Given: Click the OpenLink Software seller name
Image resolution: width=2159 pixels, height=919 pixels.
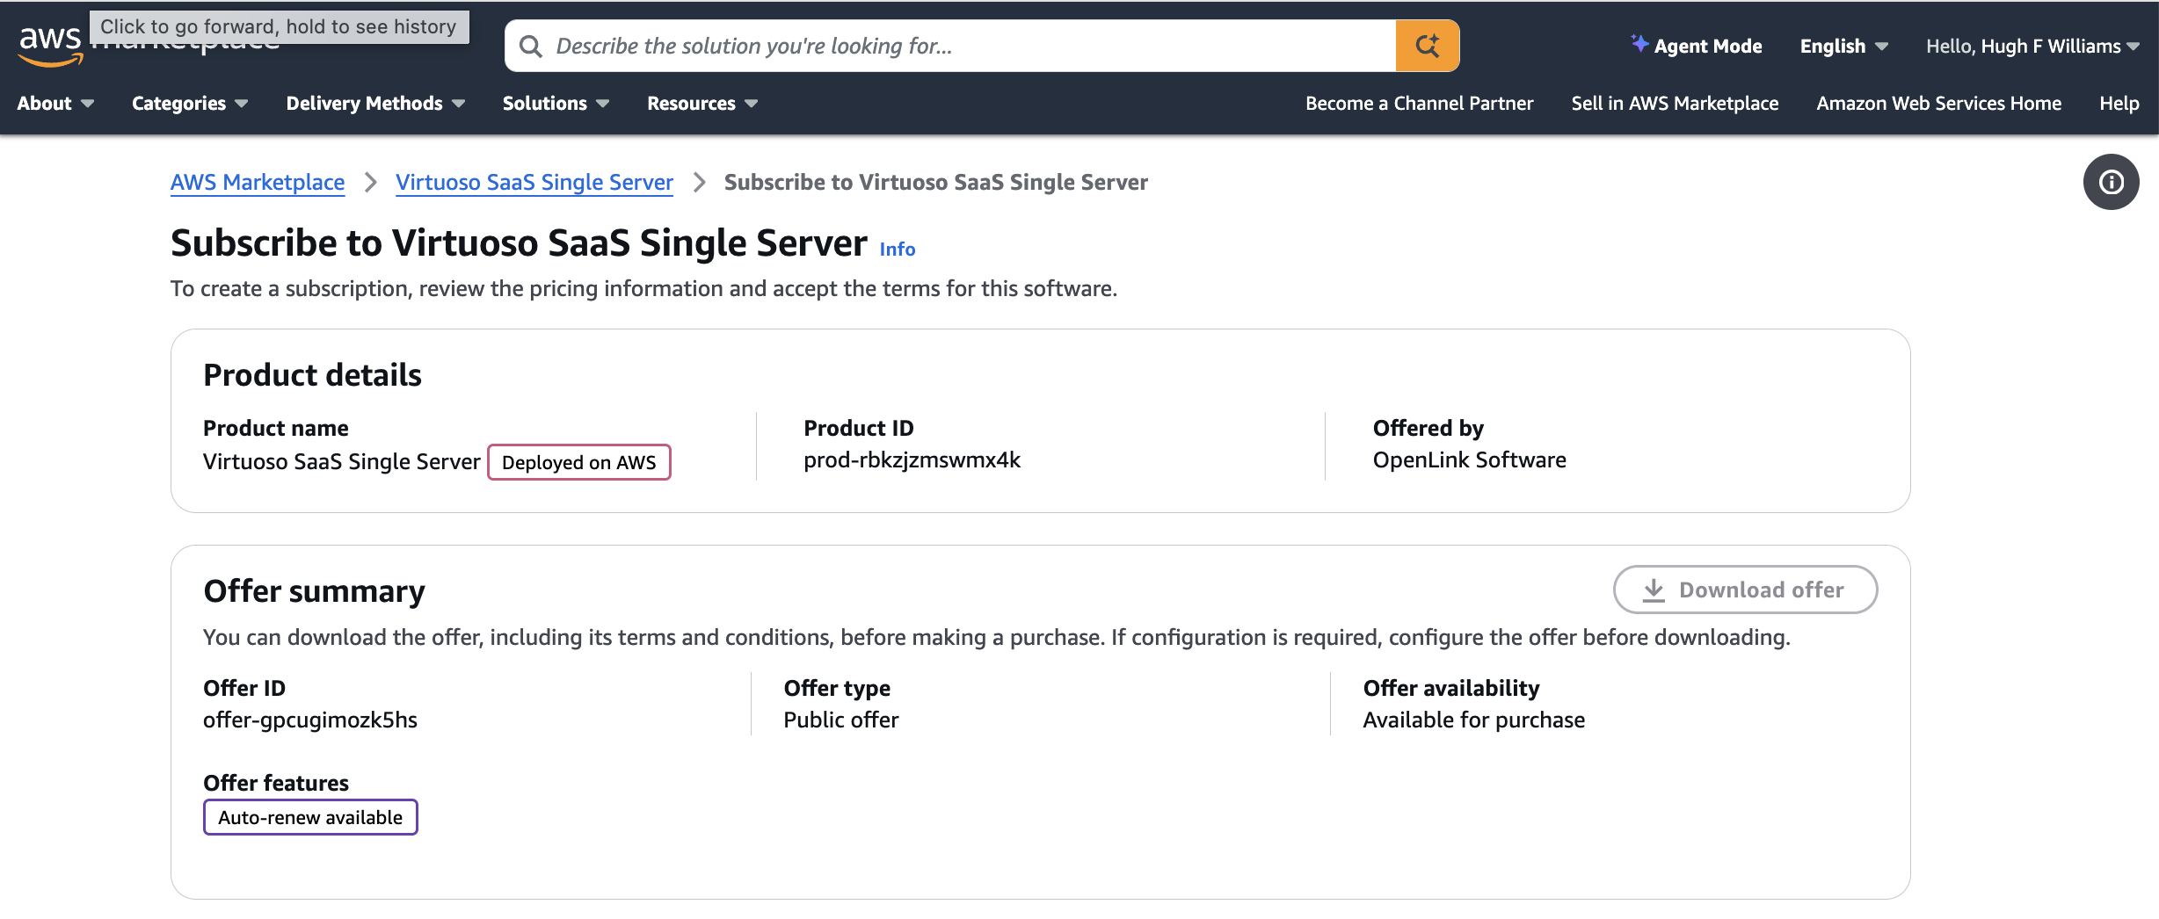Looking at the screenshot, I should tap(1469, 459).
